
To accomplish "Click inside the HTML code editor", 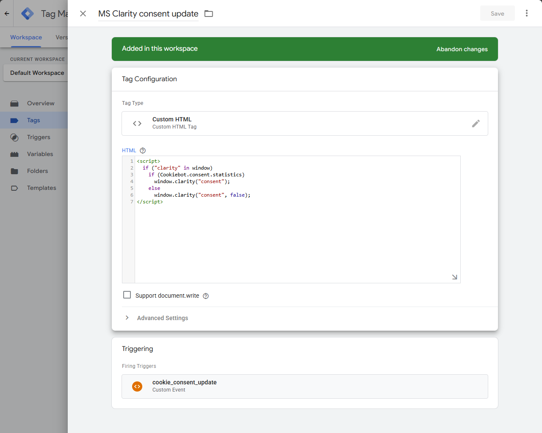I will point(297,219).
